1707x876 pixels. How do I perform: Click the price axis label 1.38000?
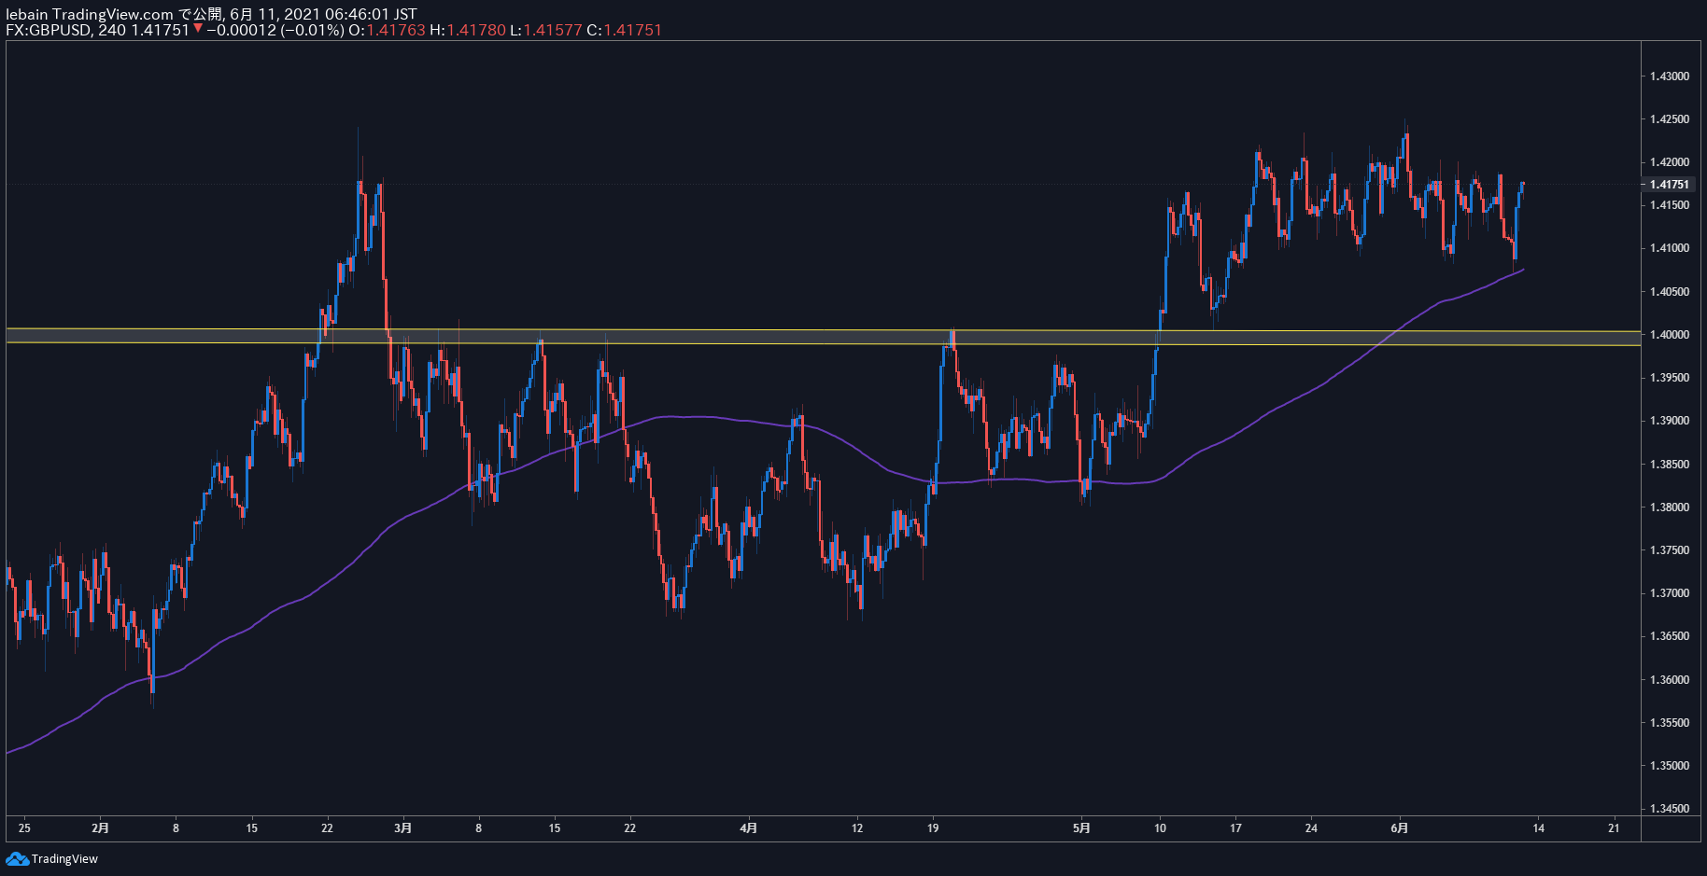click(1669, 508)
